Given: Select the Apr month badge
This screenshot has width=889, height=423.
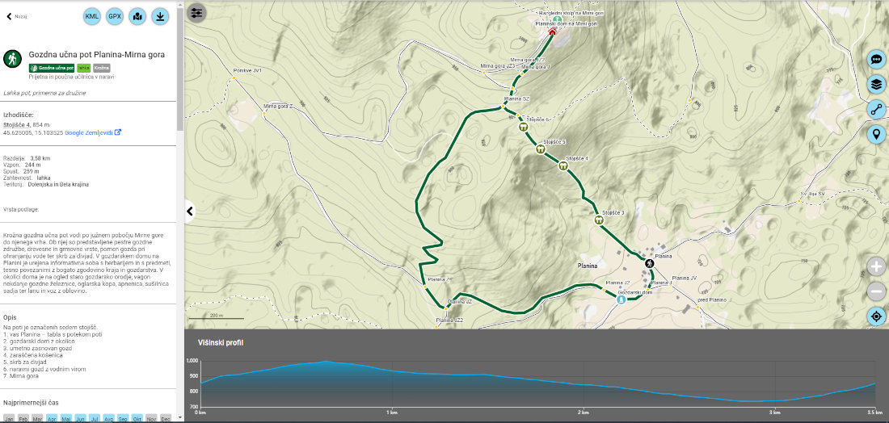Looking at the screenshot, I should (x=53, y=418).
